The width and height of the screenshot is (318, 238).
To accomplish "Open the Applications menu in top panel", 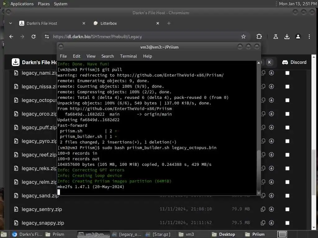I will click(22, 4).
